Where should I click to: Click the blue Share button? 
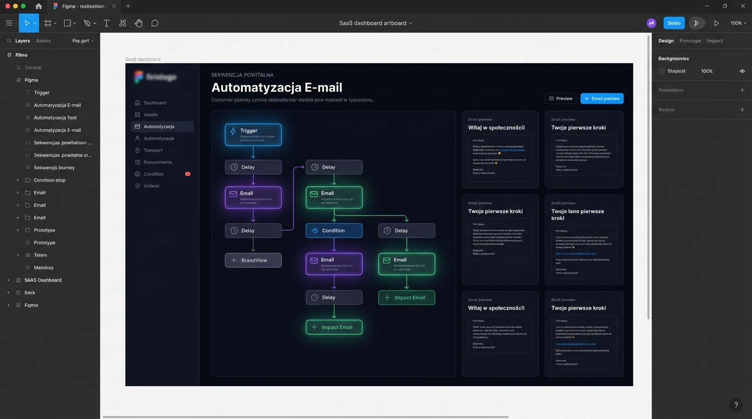click(674, 23)
